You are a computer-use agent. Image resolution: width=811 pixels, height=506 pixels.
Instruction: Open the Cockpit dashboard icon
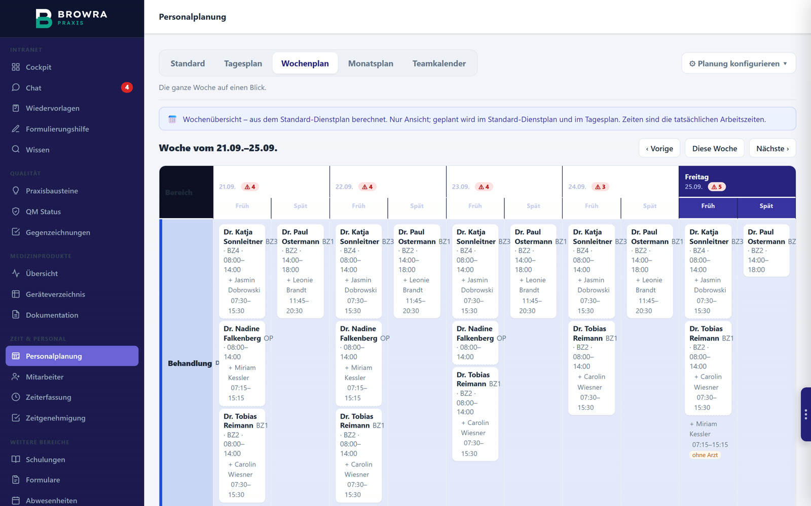16,67
